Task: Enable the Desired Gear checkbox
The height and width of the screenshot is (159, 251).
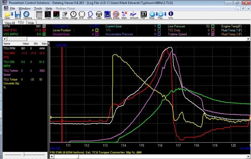Action: [x=97, y=34]
